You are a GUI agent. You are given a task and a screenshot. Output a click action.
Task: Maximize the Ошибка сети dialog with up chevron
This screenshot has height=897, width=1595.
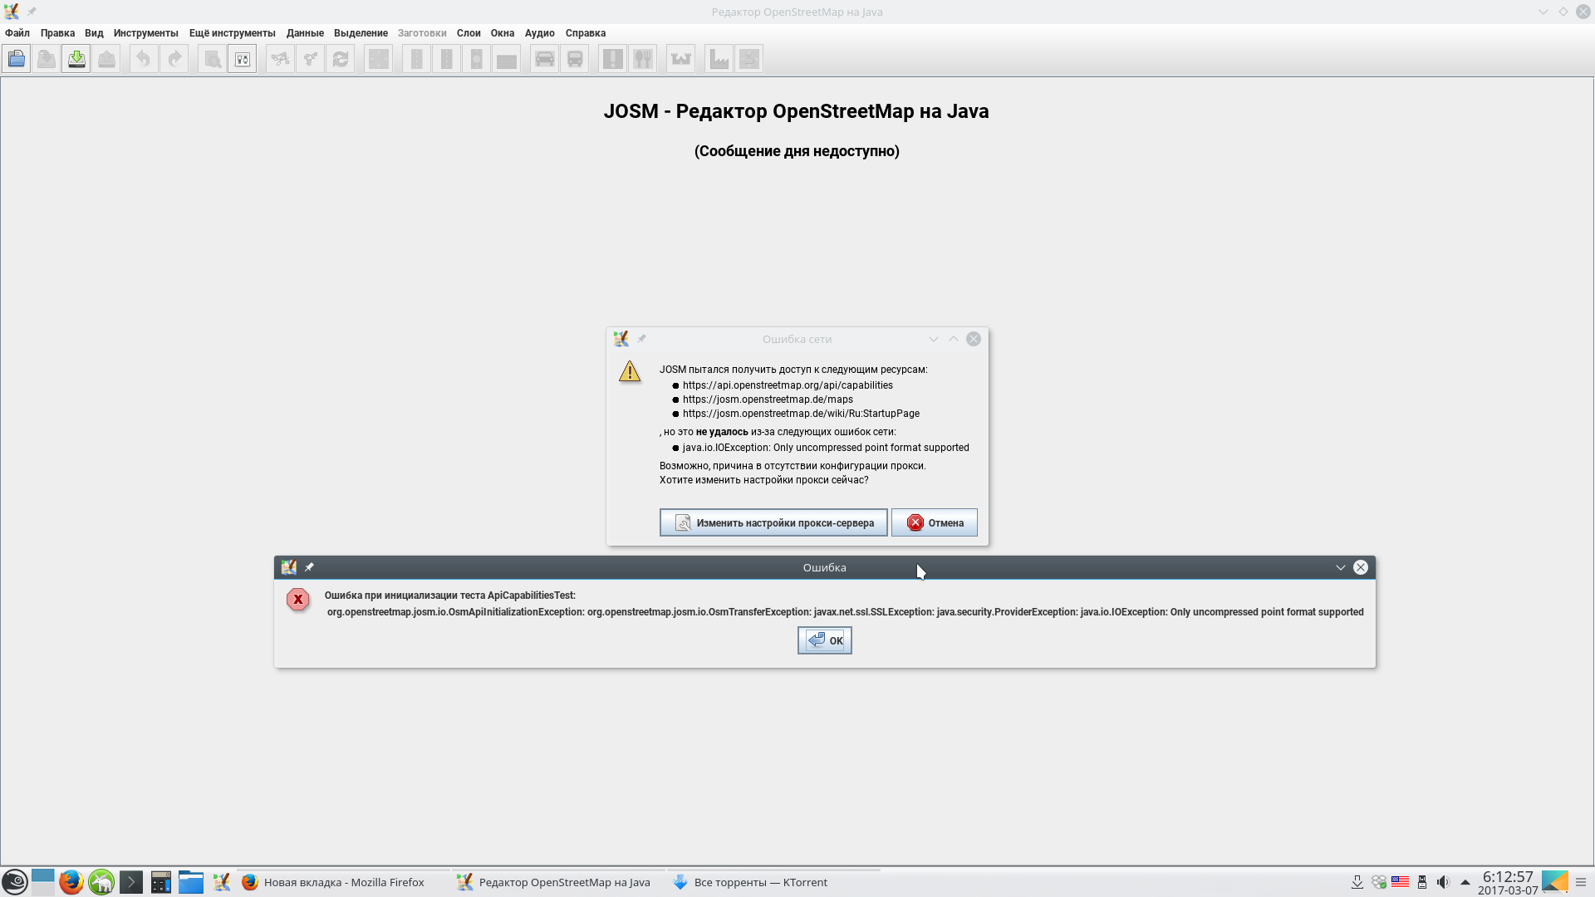(954, 339)
